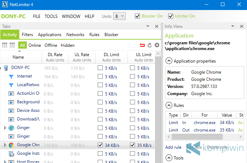This screenshot has width=247, height=163.
Task: Switch to the Filters tab
Action: pos(27,35)
